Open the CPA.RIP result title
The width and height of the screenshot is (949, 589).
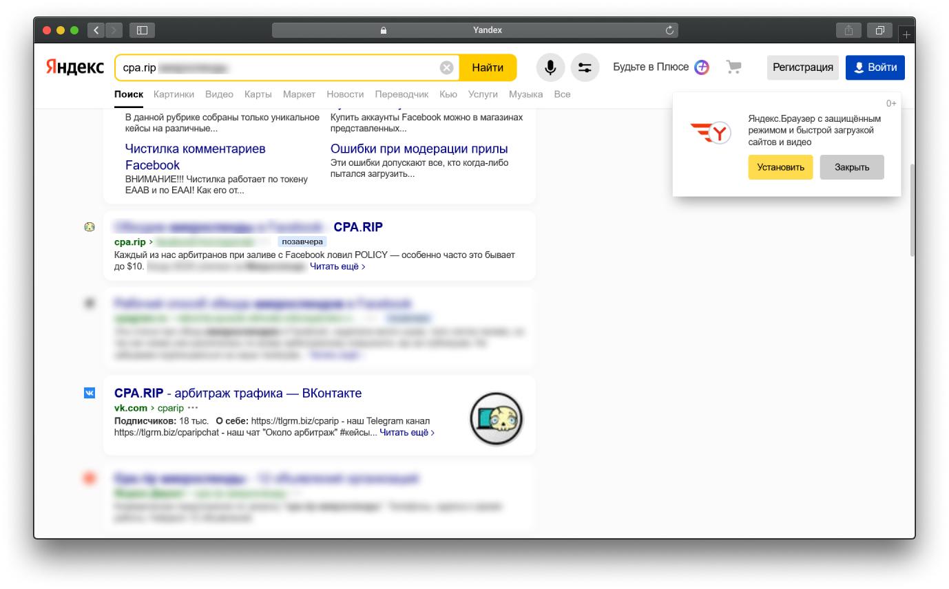358,227
